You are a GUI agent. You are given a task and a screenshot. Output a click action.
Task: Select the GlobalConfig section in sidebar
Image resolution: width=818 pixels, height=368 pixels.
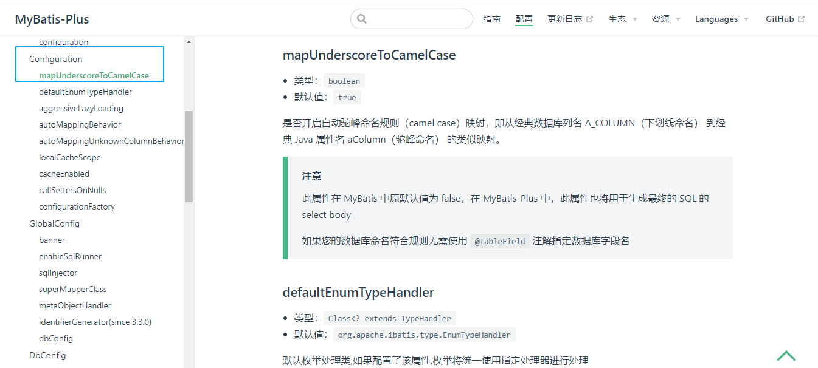point(54,223)
